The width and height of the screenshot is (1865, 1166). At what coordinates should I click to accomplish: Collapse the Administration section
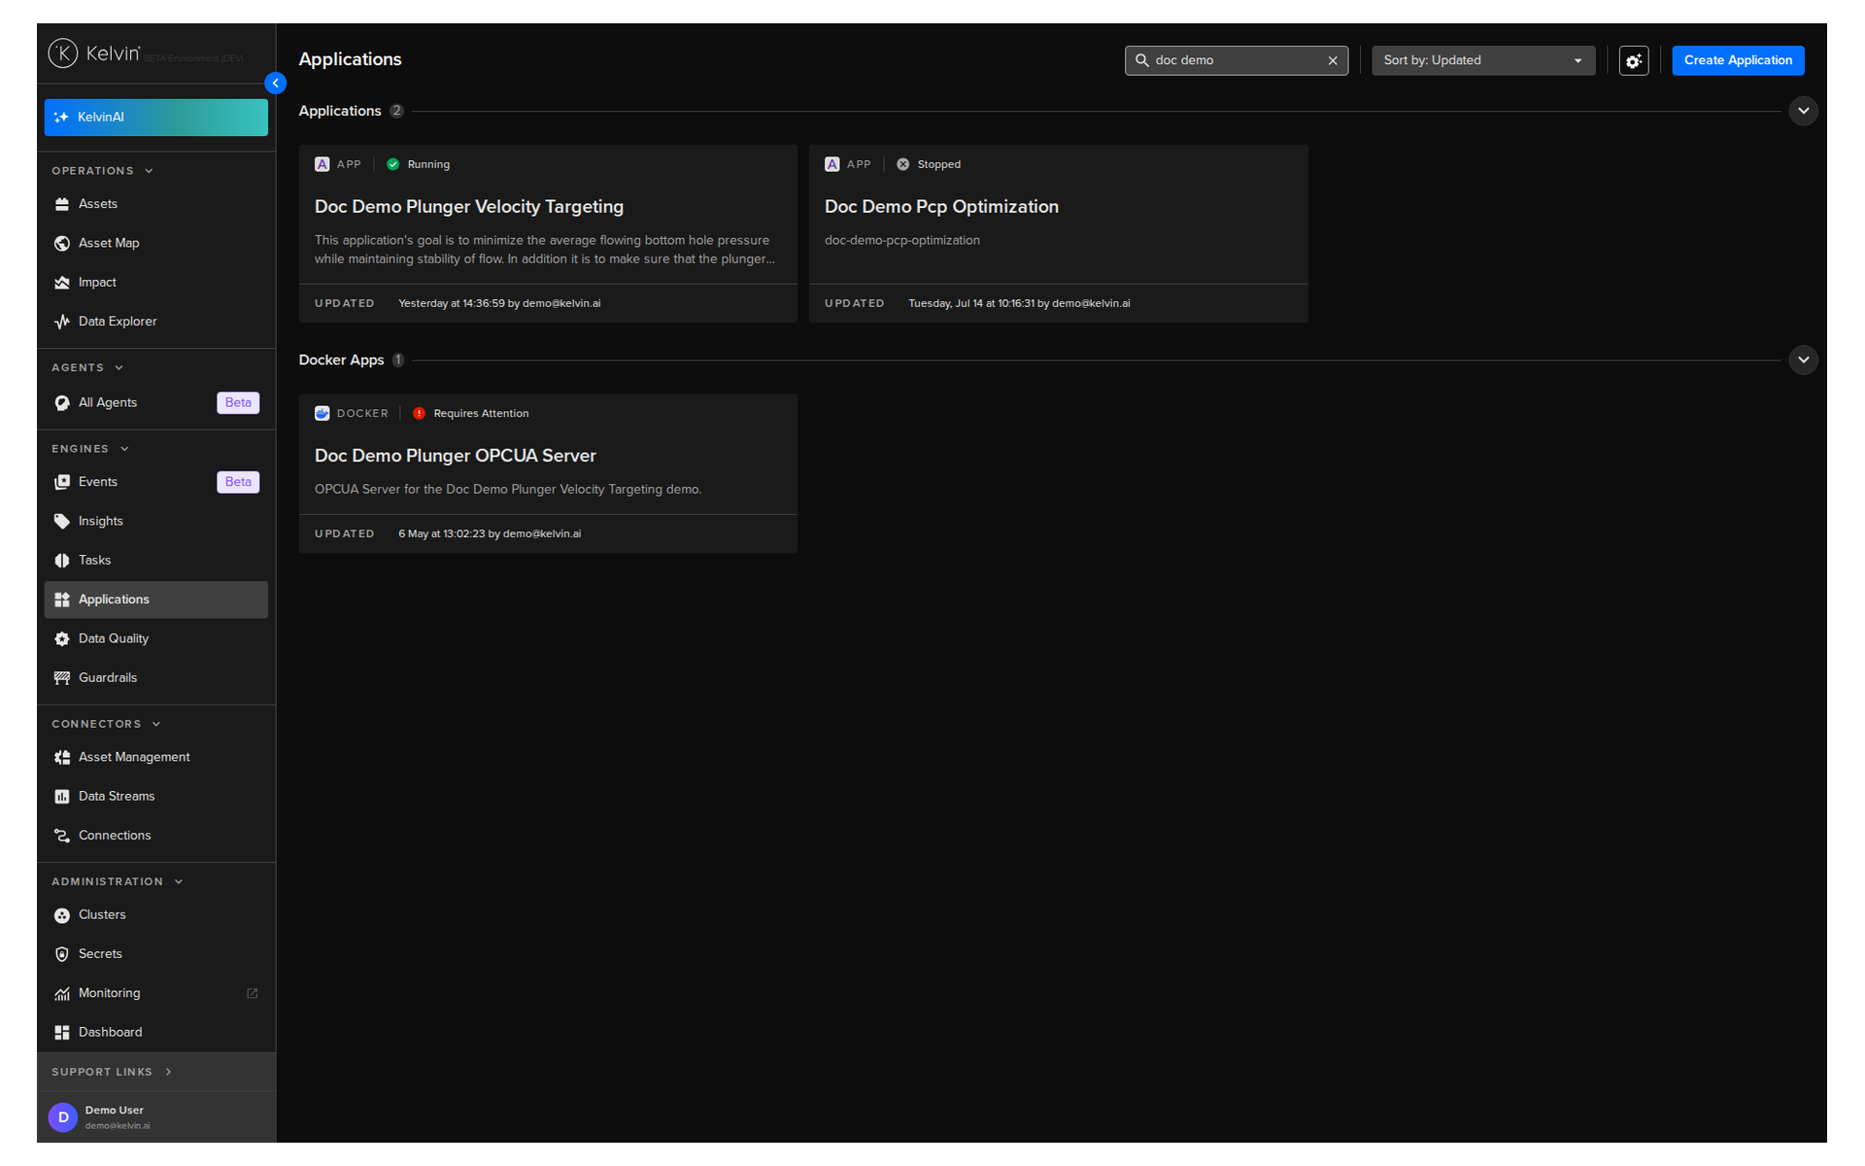pyautogui.click(x=118, y=882)
